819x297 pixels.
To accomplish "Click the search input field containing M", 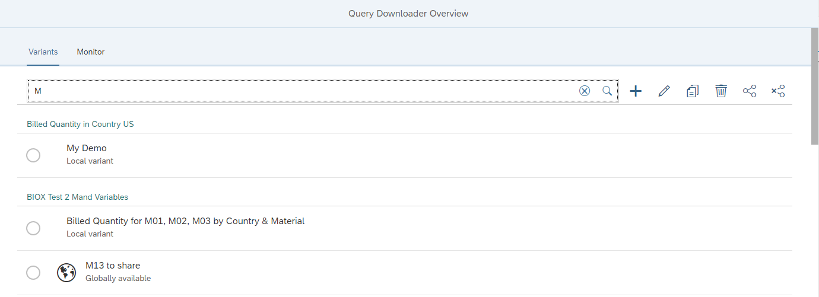I will pyautogui.click(x=303, y=91).
